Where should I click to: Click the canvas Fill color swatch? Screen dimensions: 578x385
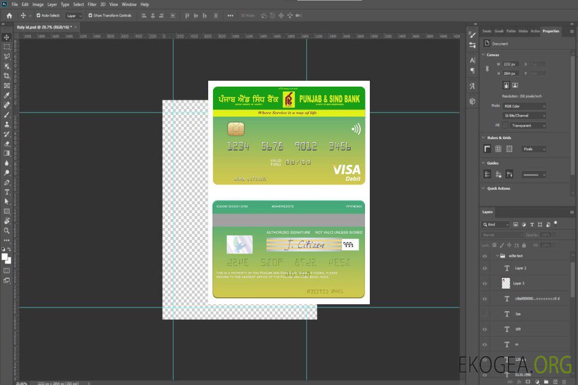click(505, 126)
